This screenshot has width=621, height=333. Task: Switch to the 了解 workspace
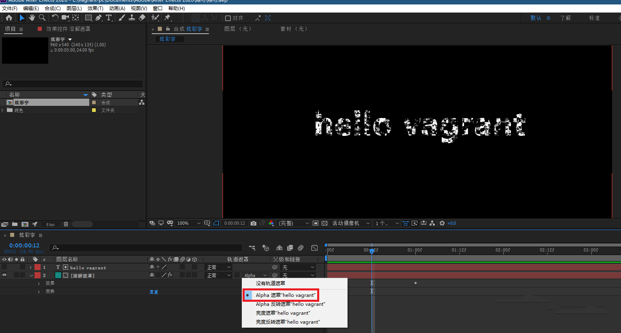coord(565,18)
